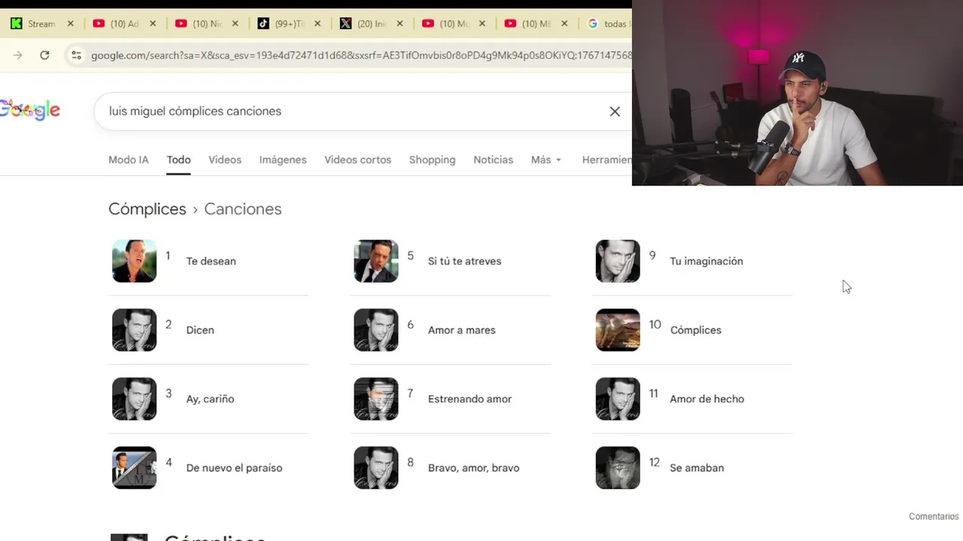This screenshot has width=963, height=541.
Task: Open thumbnail for Si tú te atreves
Action: 376,261
